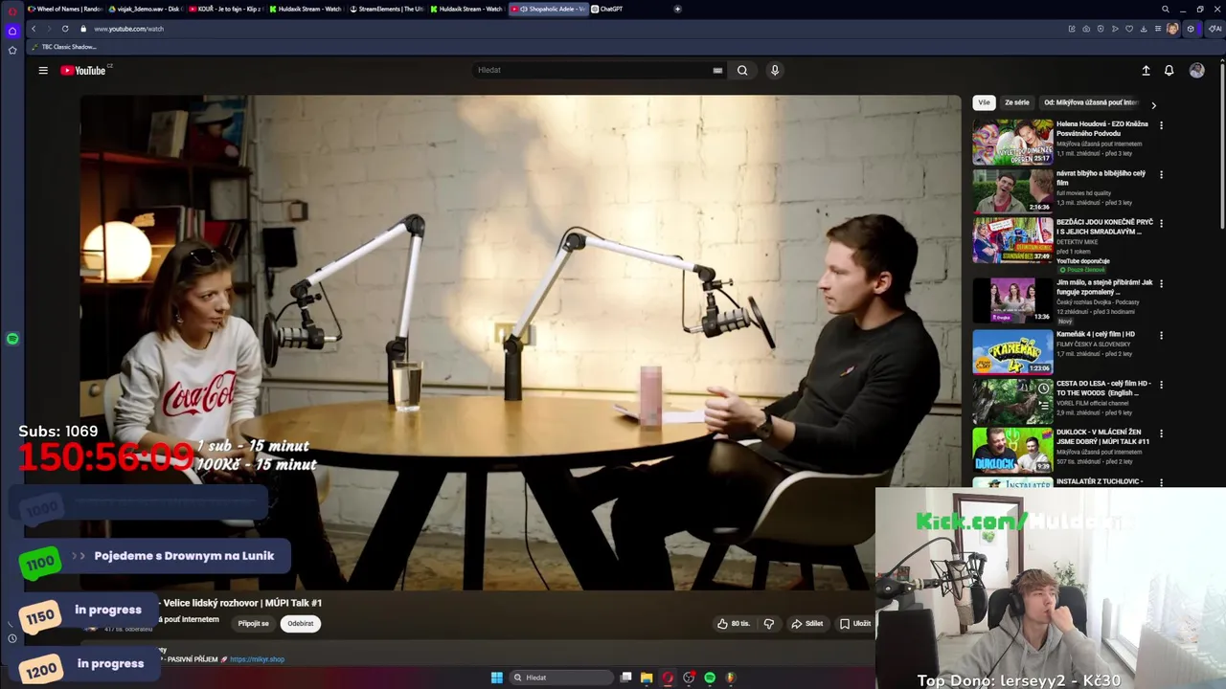Reload the page with refresh icon
This screenshot has width=1226, height=689.
pyautogui.click(x=65, y=29)
